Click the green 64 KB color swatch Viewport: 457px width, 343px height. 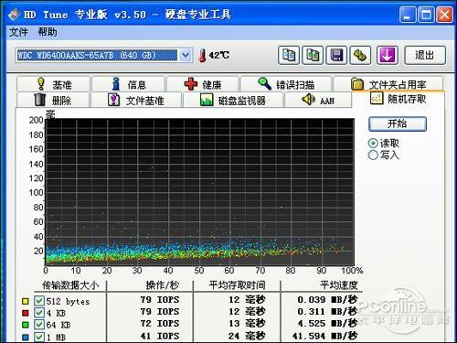(x=26, y=325)
